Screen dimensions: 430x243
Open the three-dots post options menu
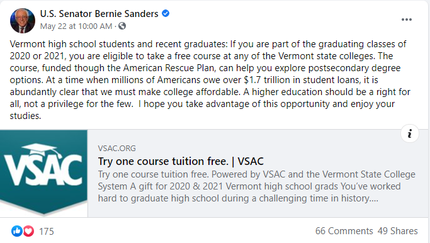click(407, 20)
